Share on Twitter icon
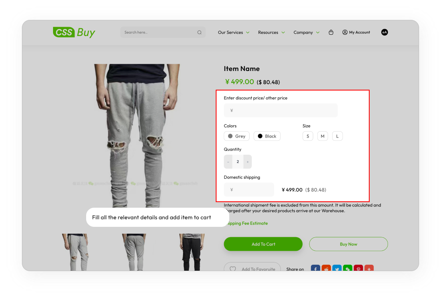445x299 pixels. click(337, 268)
